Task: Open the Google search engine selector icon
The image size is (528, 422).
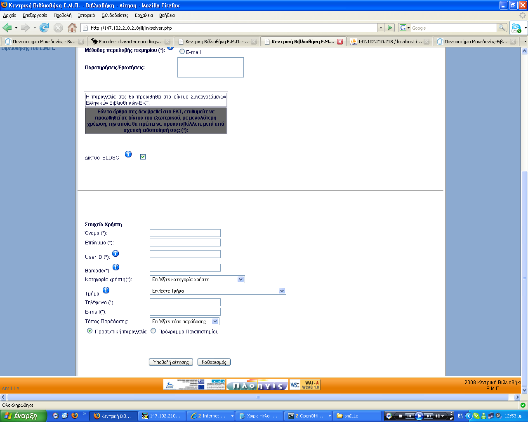Action: (404, 28)
